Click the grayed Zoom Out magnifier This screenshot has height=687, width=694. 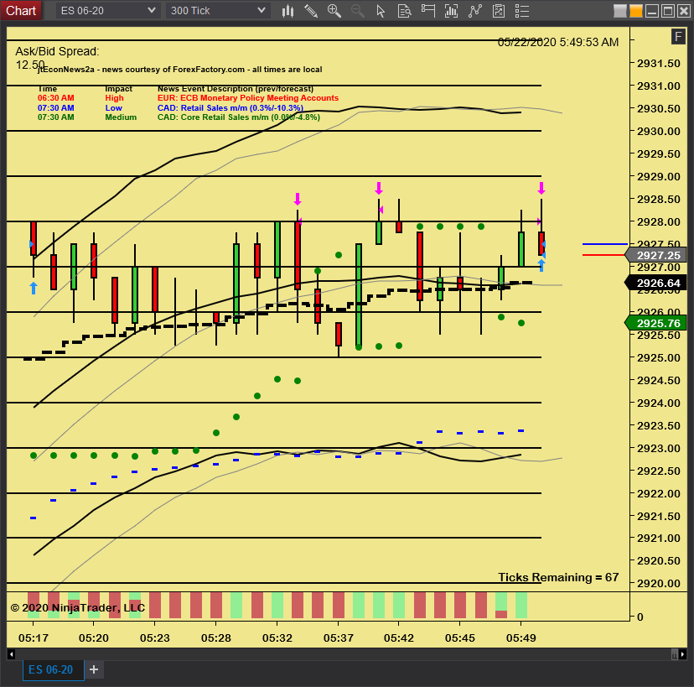(x=357, y=11)
